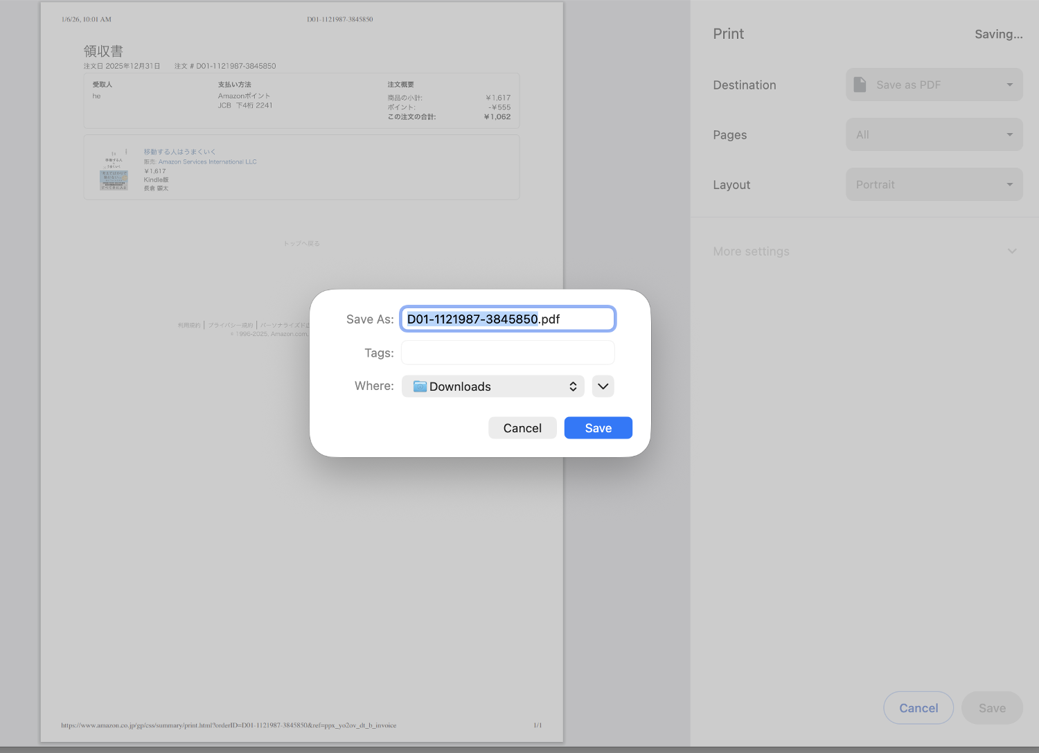Viewport: 1039px width, 753px height.
Task: Click the Kindle版 format text
Action: (156, 179)
